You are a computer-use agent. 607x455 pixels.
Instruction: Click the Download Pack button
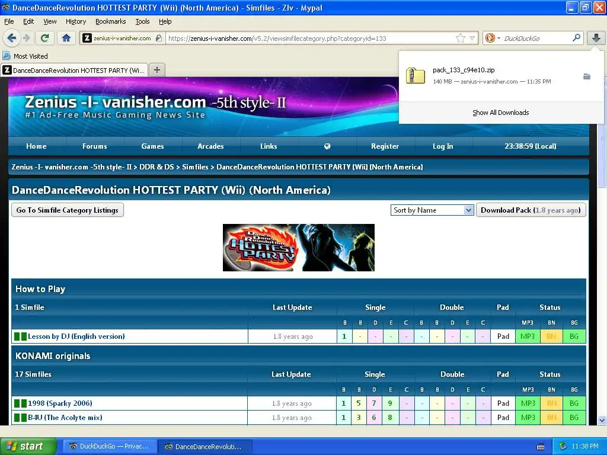pyautogui.click(x=531, y=210)
